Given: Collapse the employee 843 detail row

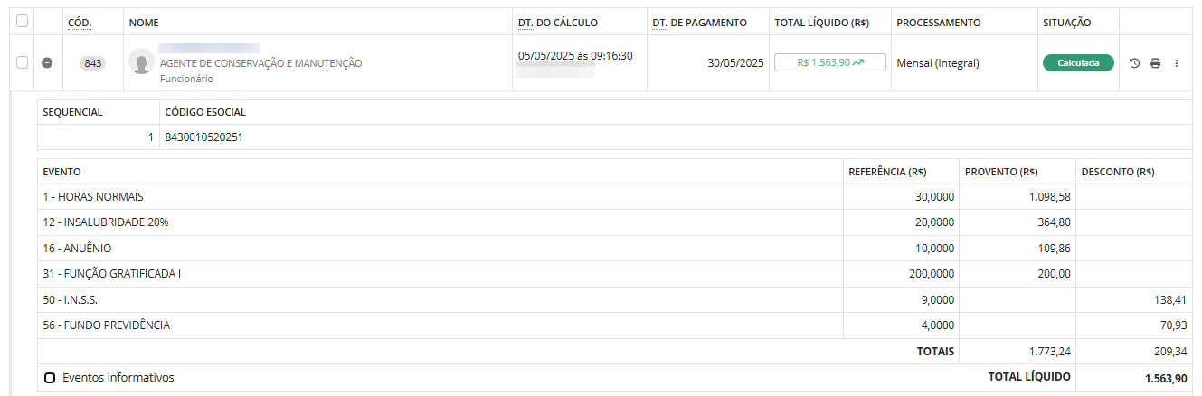Looking at the screenshot, I should click(x=48, y=63).
